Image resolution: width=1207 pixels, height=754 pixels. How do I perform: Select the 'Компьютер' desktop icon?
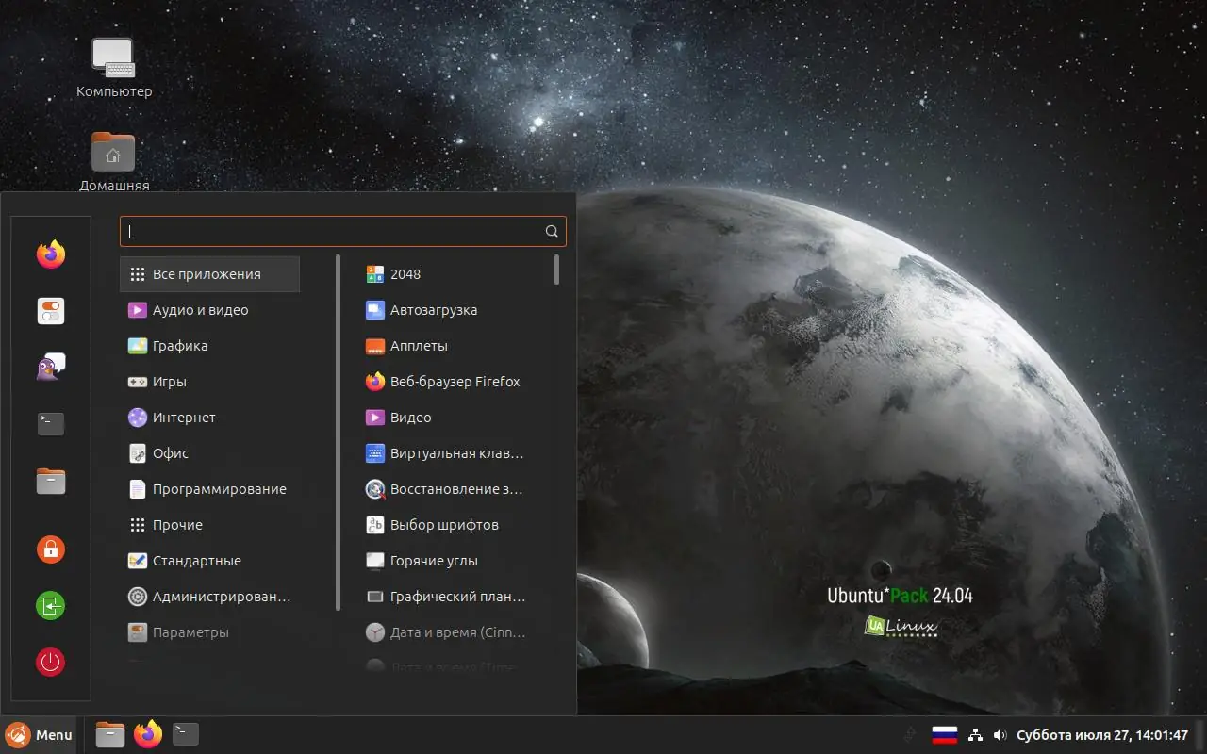pos(114,68)
